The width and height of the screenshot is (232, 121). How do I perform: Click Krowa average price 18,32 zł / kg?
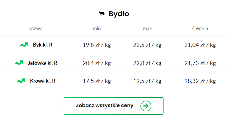pos(200,81)
